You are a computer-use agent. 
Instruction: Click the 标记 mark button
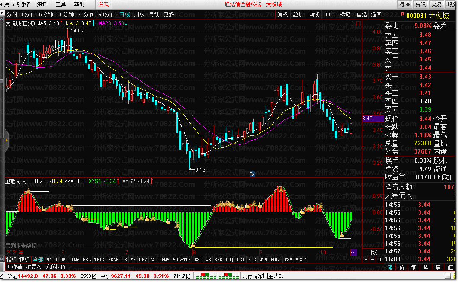click(345, 14)
